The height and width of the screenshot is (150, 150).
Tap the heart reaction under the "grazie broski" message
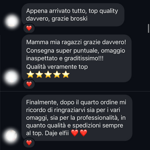point(29,28)
